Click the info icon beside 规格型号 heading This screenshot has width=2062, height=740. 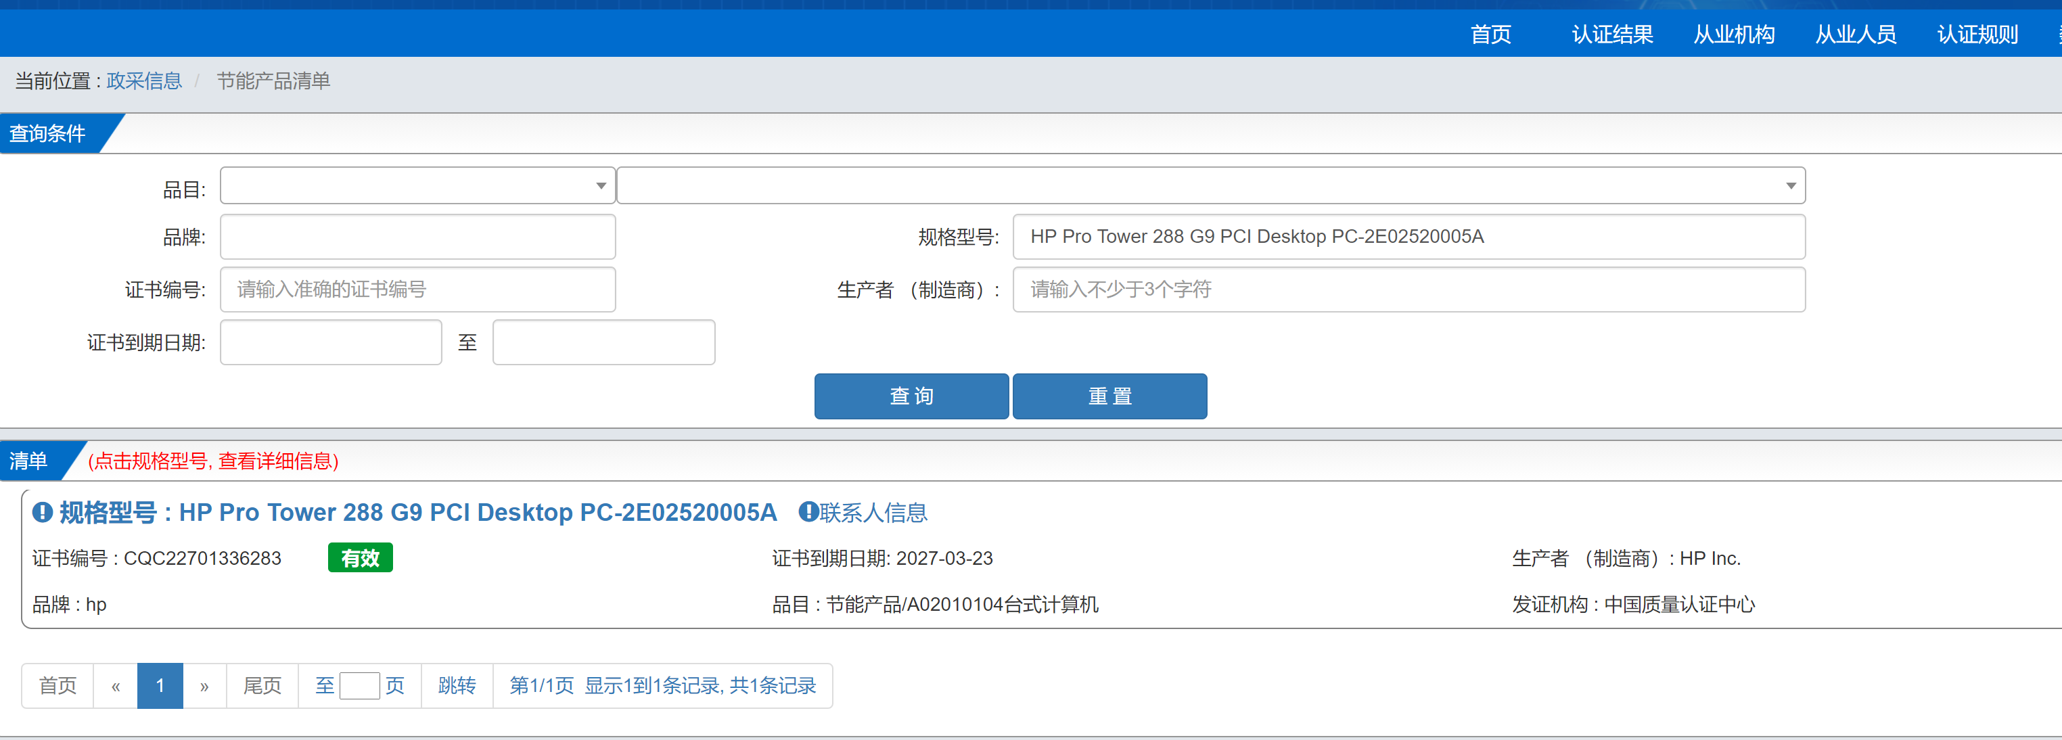[x=43, y=512]
